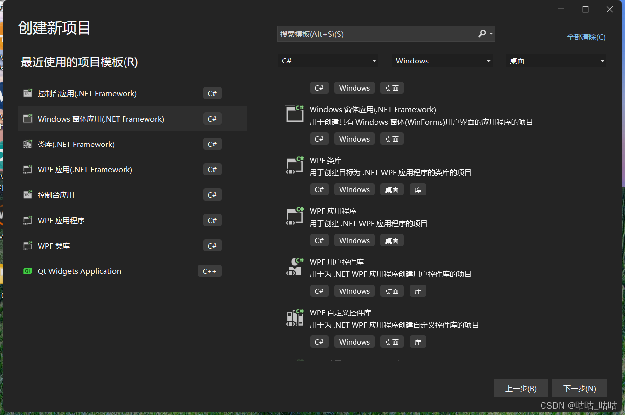
Task: Click the icon of 控制台应用(.NET Framework) recent template
Action: click(28, 93)
